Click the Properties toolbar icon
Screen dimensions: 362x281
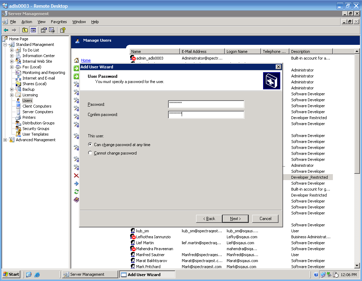pos(43,30)
